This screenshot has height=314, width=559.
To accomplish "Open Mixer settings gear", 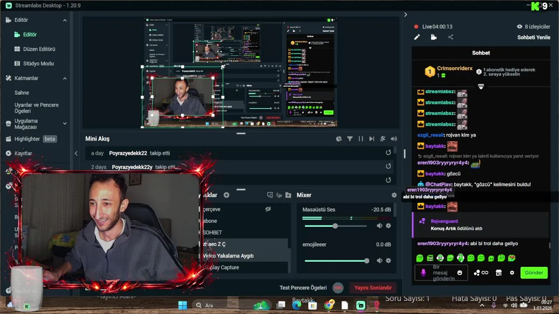I will [x=394, y=195].
